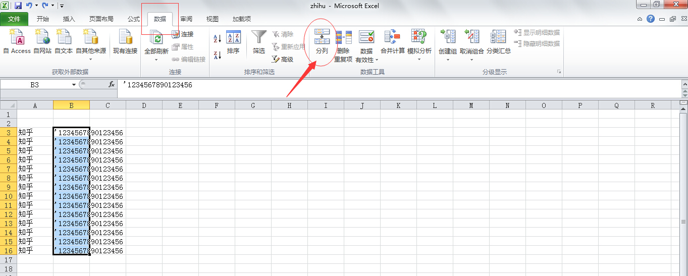The width and height of the screenshot is (688, 276).
Task: Select row 17 header
Action: point(9,260)
